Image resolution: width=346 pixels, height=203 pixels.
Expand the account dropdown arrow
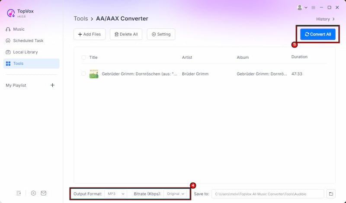coord(306,7)
